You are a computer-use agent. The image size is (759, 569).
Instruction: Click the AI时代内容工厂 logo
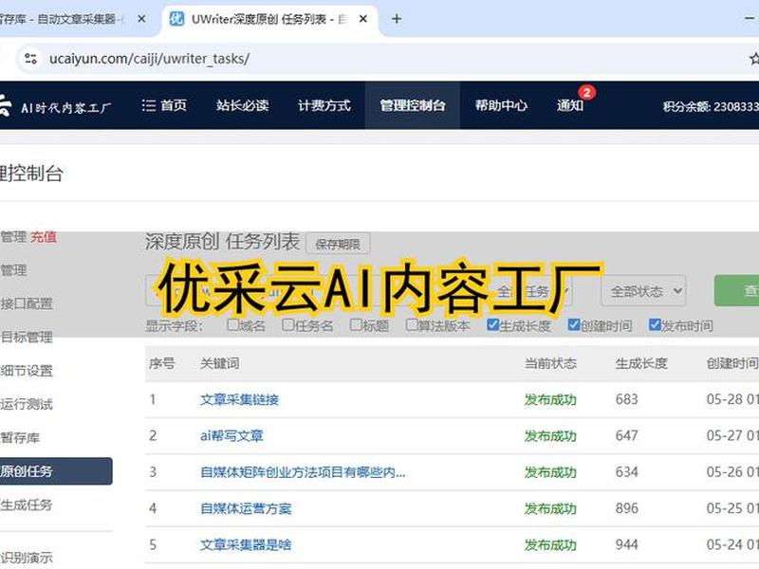[56, 106]
